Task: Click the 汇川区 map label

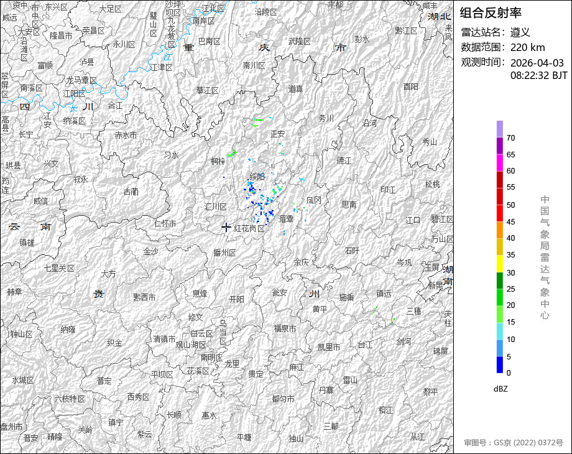Action: tap(216, 206)
